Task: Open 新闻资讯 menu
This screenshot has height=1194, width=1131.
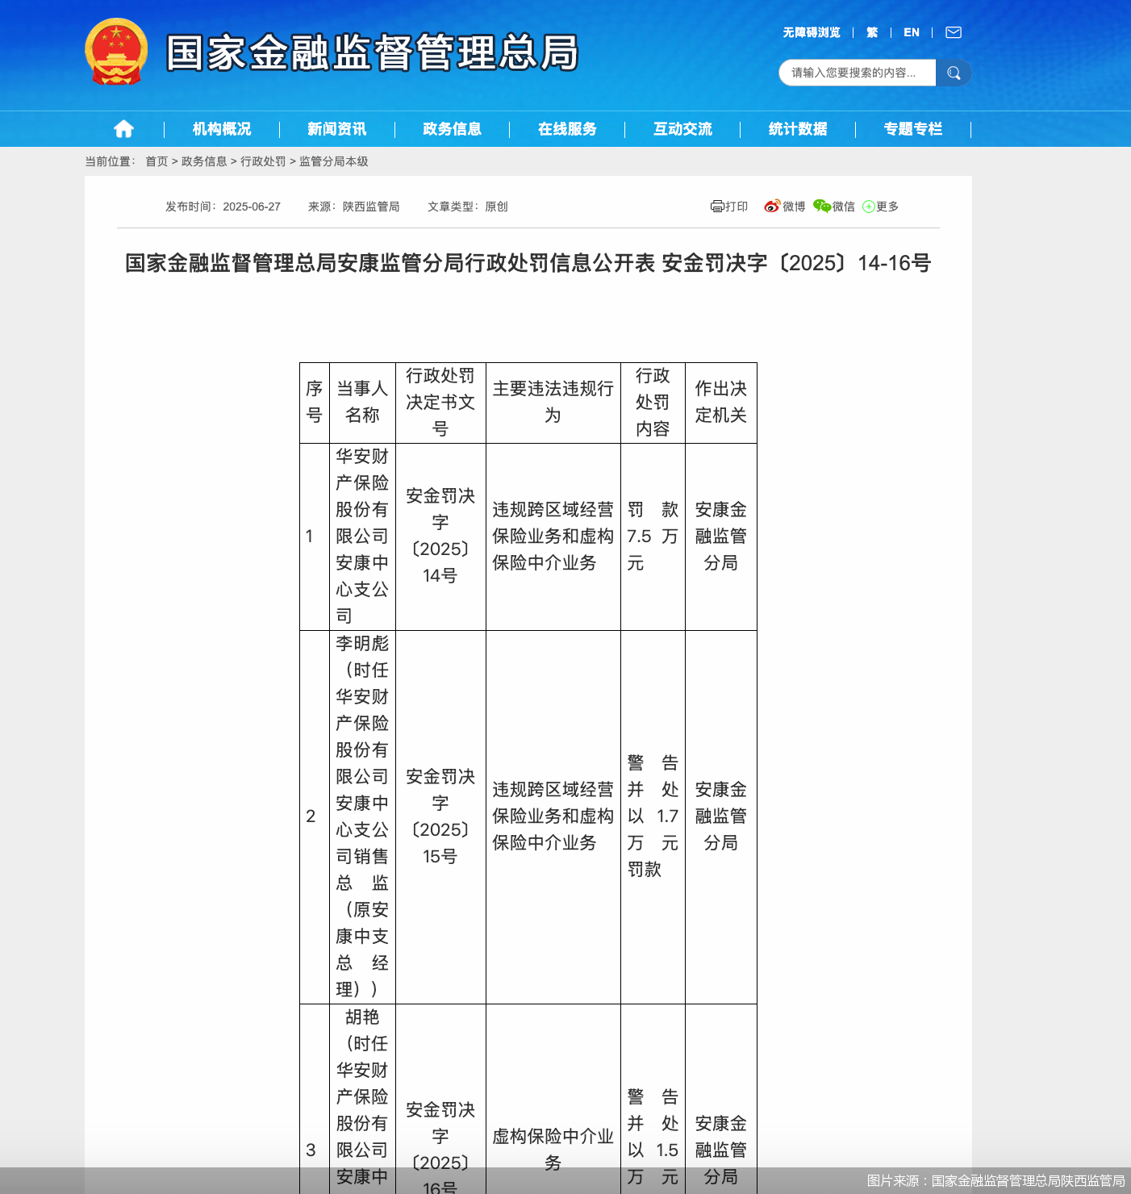Action: click(x=337, y=129)
